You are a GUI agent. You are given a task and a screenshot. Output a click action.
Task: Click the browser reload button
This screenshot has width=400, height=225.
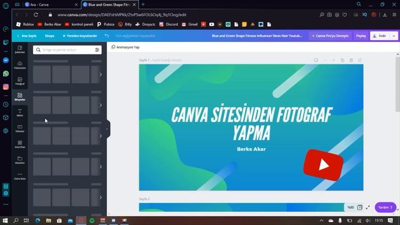pos(36,15)
